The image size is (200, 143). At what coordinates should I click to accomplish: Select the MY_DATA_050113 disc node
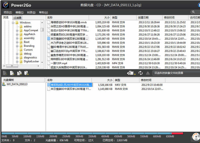click(x=17, y=84)
